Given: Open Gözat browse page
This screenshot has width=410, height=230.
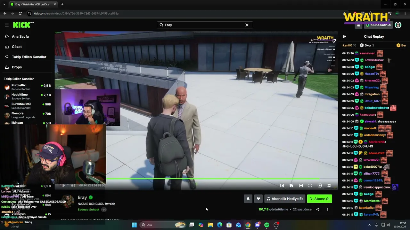Looking at the screenshot, I should (x=17, y=47).
